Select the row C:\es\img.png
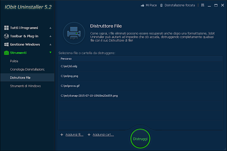Screen dimensions: 227x151 click(140, 76)
